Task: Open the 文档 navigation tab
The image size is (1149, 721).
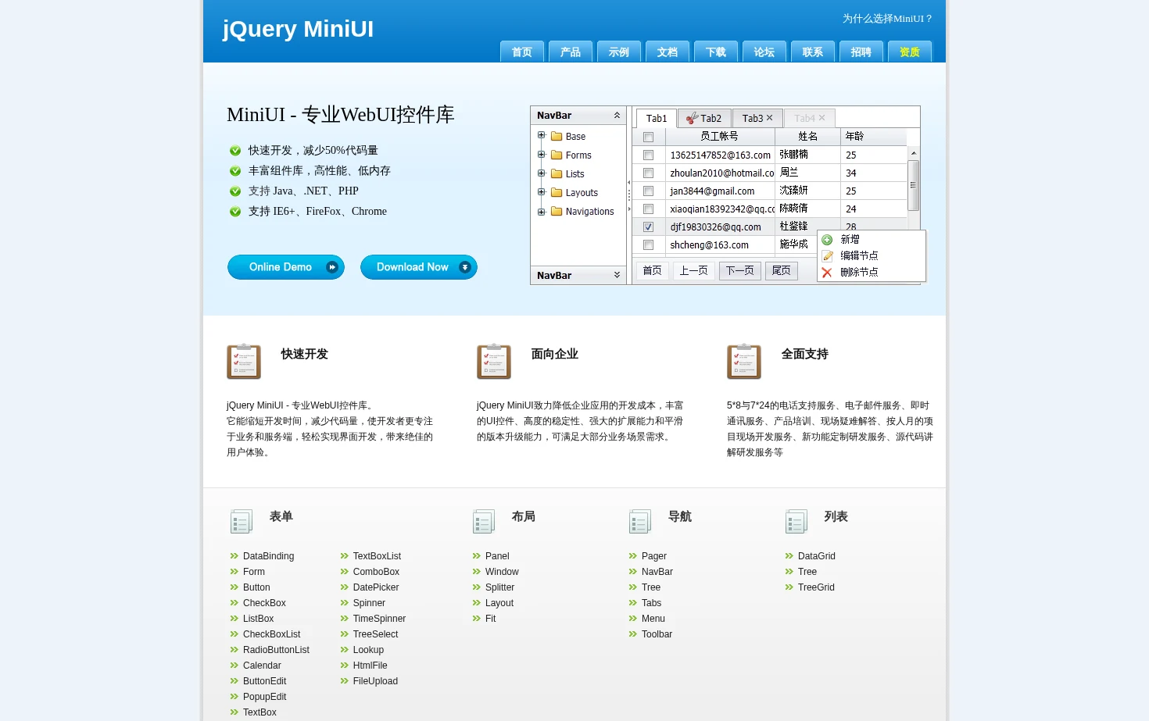Action: coord(668,52)
